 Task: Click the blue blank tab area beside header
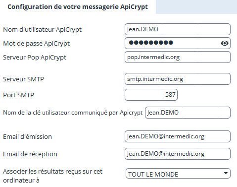196,7
